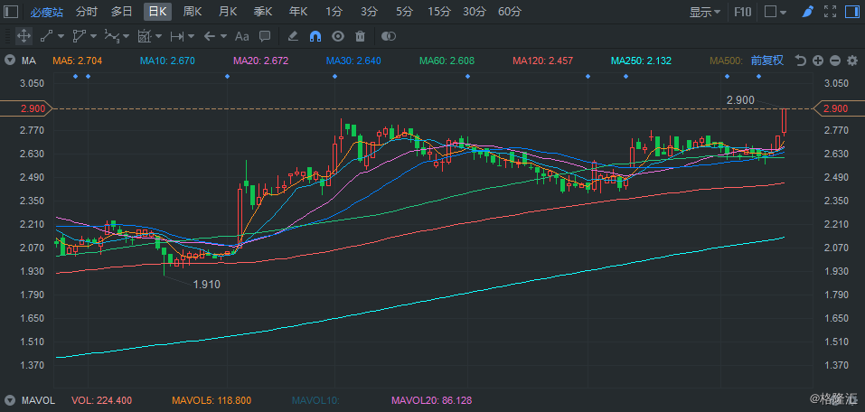Screen dimensions: 865x412
Task: Switch to the 5分 interval tab
Action: pyautogui.click(x=404, y=12)
